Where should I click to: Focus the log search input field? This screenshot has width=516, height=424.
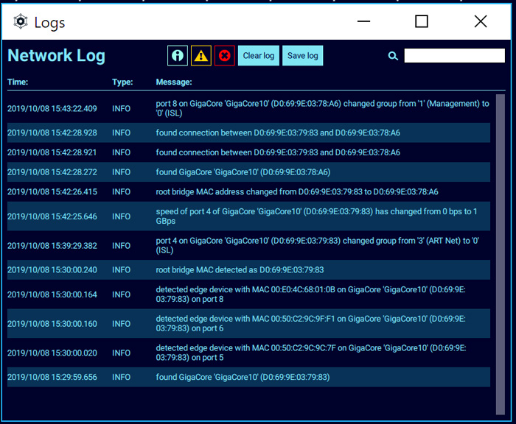coord(455,55)
